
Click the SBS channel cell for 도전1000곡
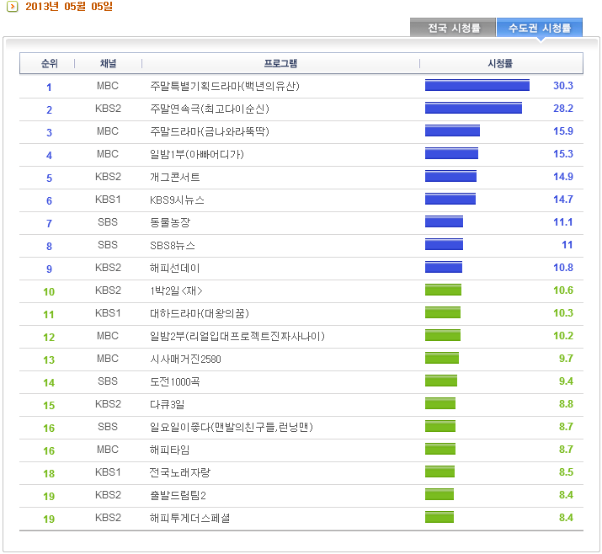pyautogui.click(x=108, y=381)
